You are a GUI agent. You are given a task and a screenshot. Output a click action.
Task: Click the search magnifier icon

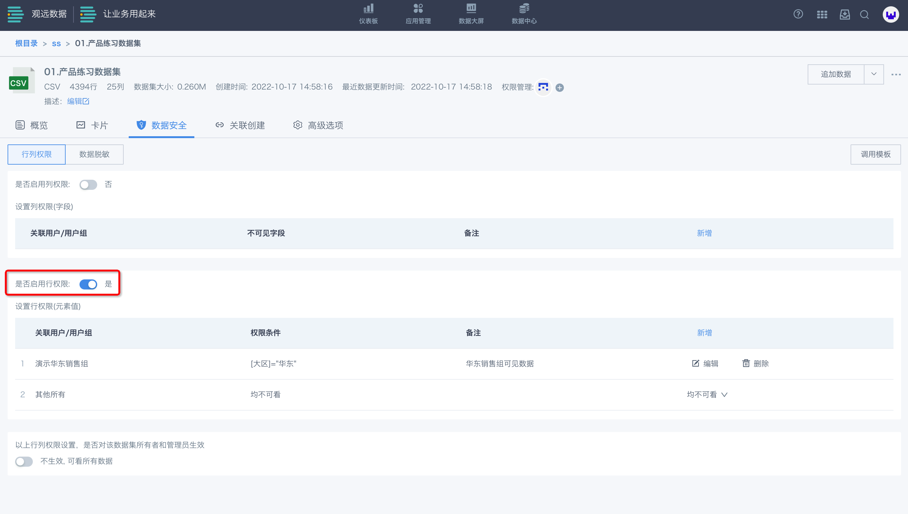(x=864, y=15)
